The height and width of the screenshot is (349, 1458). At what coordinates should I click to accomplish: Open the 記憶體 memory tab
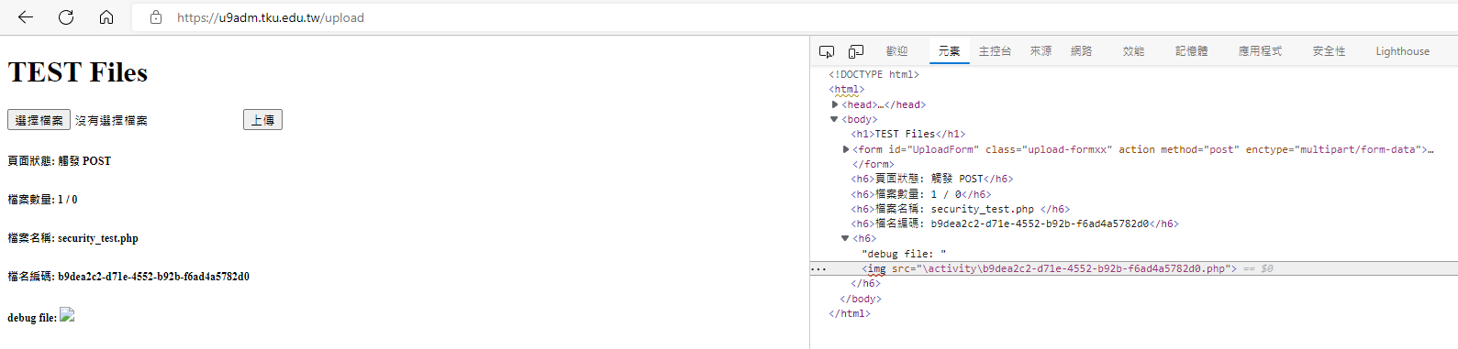point(1191,51)
